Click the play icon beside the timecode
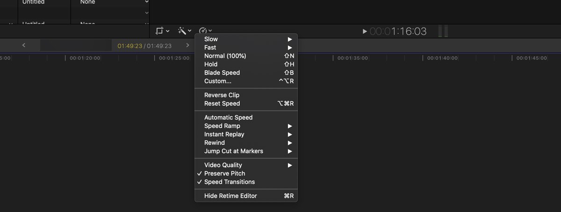The image size is (561, 212). (365, 31)
